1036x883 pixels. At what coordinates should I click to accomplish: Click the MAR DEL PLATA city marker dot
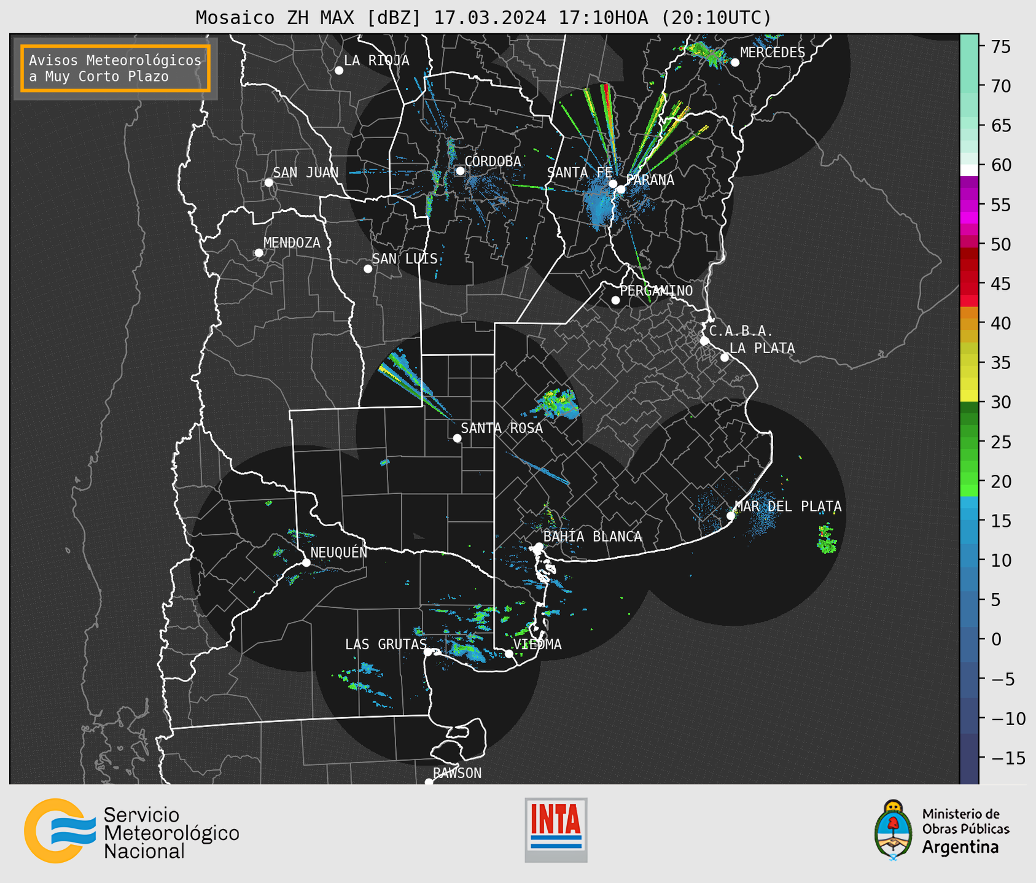pyautogui.click(x=731, y=516)
